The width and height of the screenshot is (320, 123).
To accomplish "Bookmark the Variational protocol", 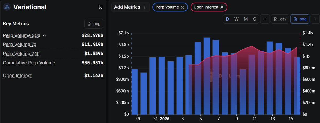I will [x=101, y=7].
